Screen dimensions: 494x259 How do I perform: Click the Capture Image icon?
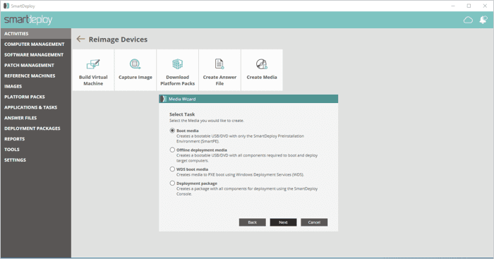pyautogui.click(x=135, y=64)
